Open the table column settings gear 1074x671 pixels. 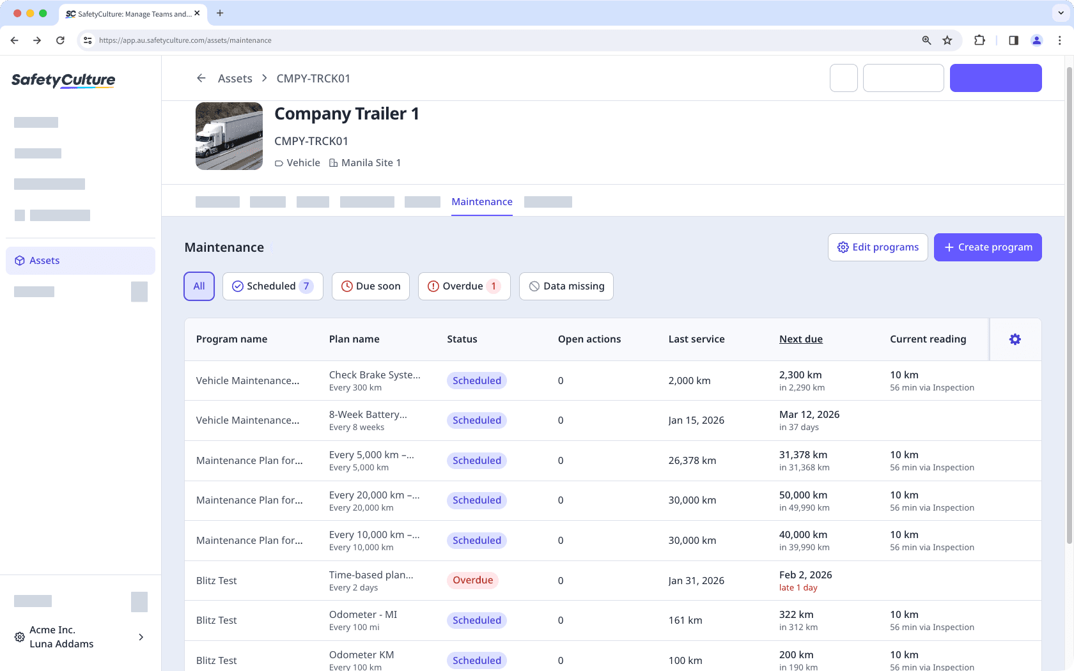click(x=1015, y=339)
